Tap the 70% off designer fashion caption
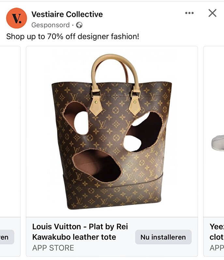This screenshot has height=260, width=224. coord(72,36)
